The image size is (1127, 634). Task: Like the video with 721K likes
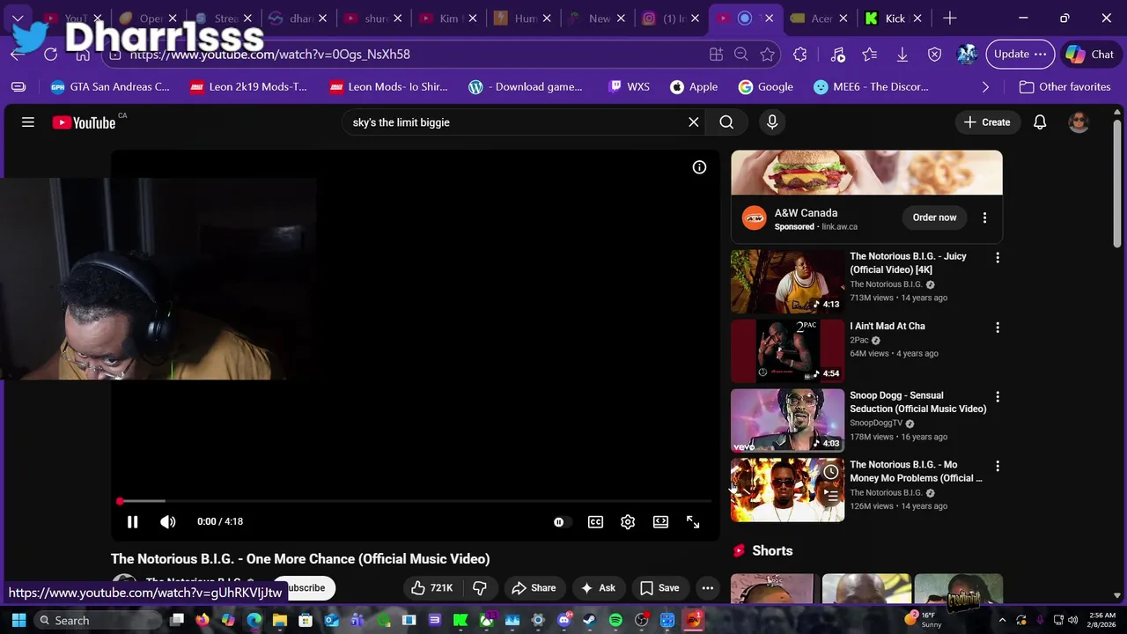click(x=432, y=587)
